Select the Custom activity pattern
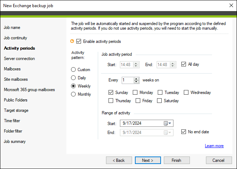 tap(73, 70)
